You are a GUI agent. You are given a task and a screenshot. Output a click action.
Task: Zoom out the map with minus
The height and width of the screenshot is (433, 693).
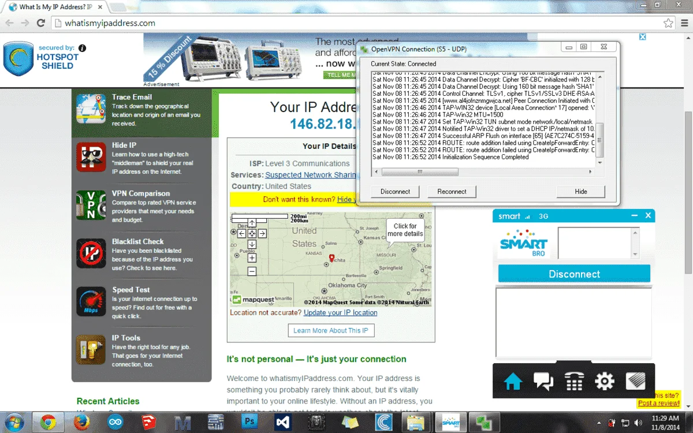(x=252, y=271)
